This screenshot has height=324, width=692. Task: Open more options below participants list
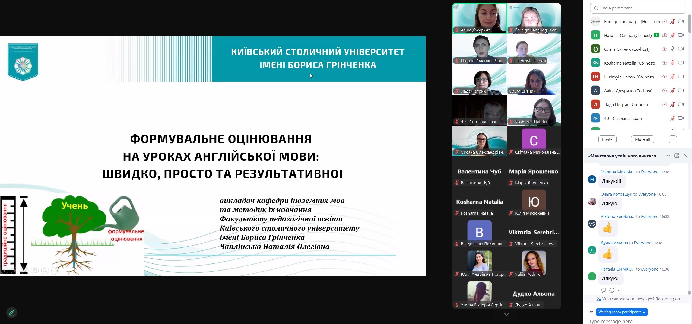[672, 139]
